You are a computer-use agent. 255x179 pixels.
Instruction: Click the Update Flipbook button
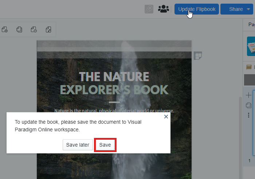(196, 9)
